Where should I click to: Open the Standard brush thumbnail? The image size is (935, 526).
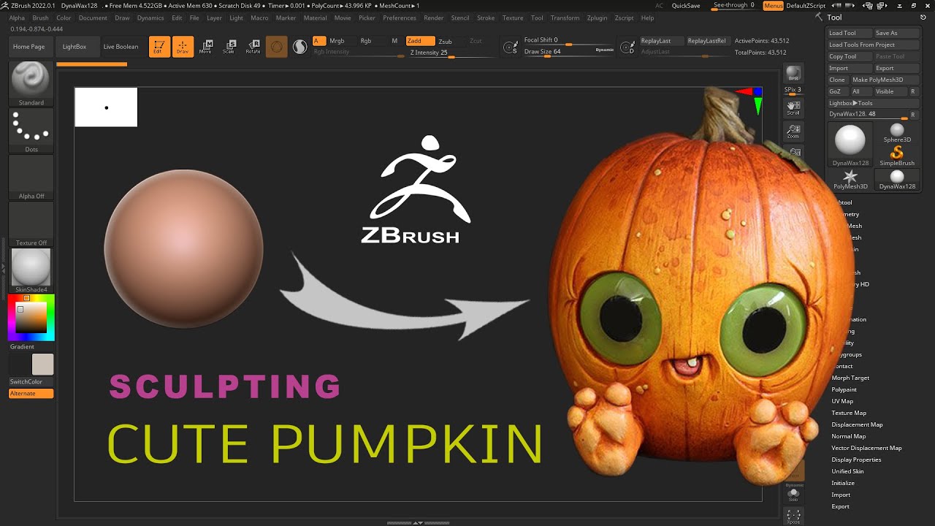(31, 83)
